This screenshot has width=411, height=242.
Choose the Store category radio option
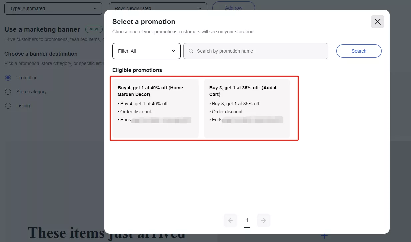point(8,92)
